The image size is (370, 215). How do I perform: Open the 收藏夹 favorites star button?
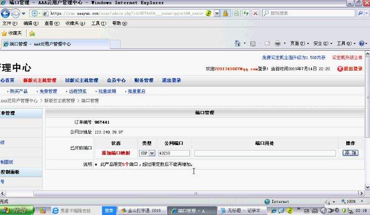(12, 33)
